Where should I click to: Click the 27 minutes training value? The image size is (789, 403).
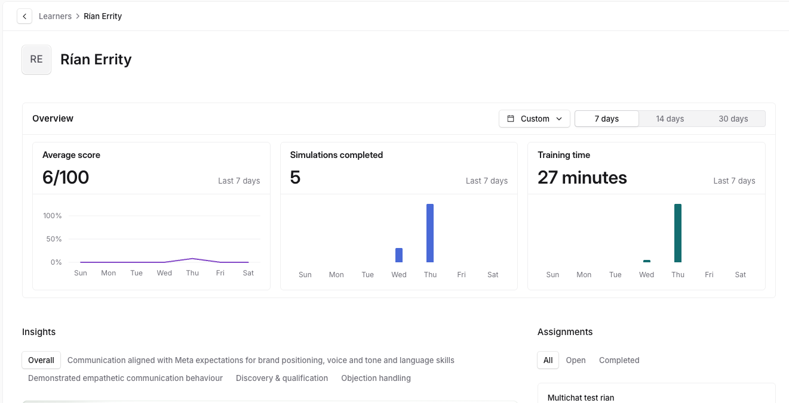click(x=582, y=178)
